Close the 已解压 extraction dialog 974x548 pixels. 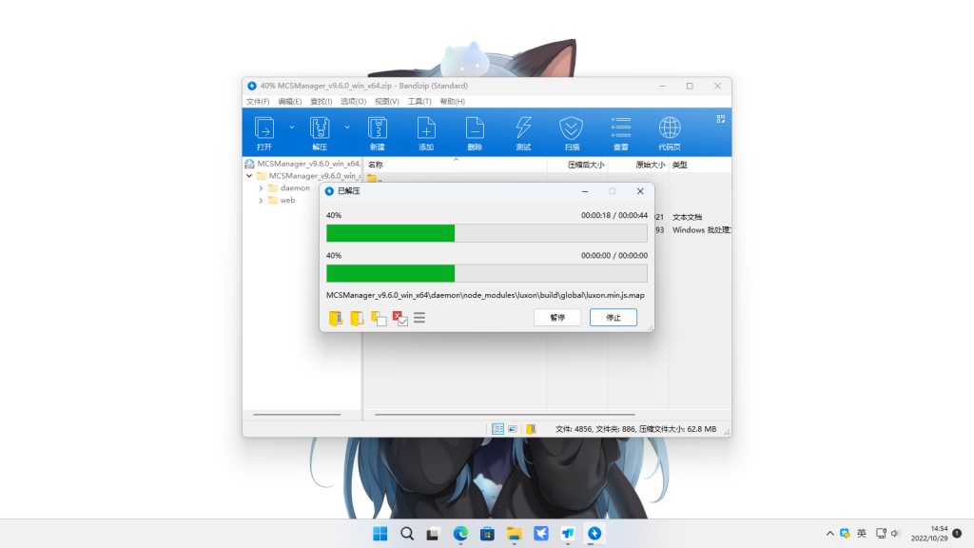640,191
